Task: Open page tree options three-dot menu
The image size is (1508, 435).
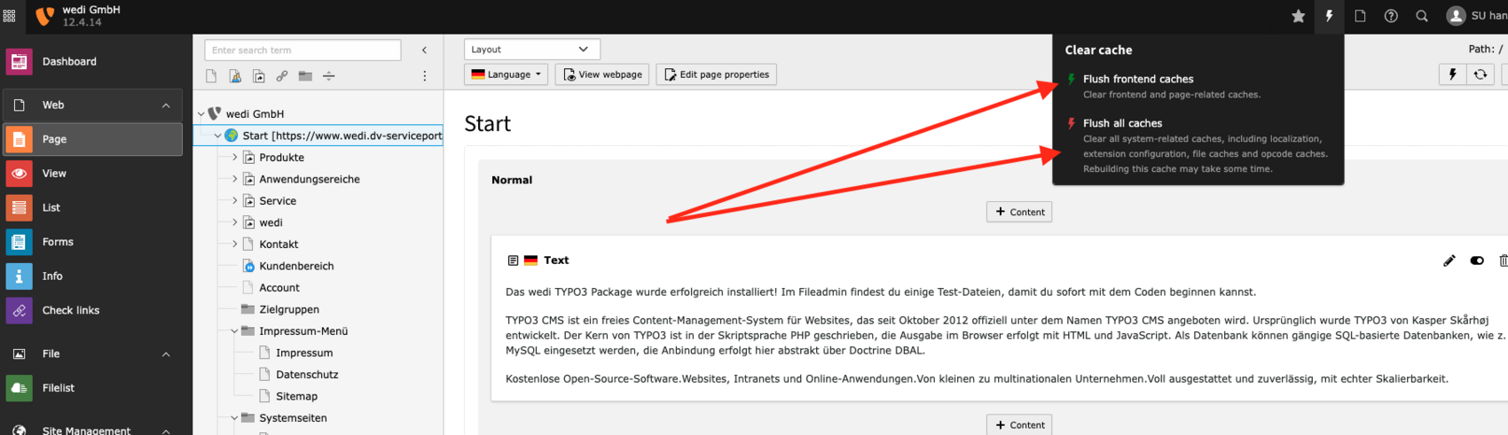Action: (x=425, y=76)
